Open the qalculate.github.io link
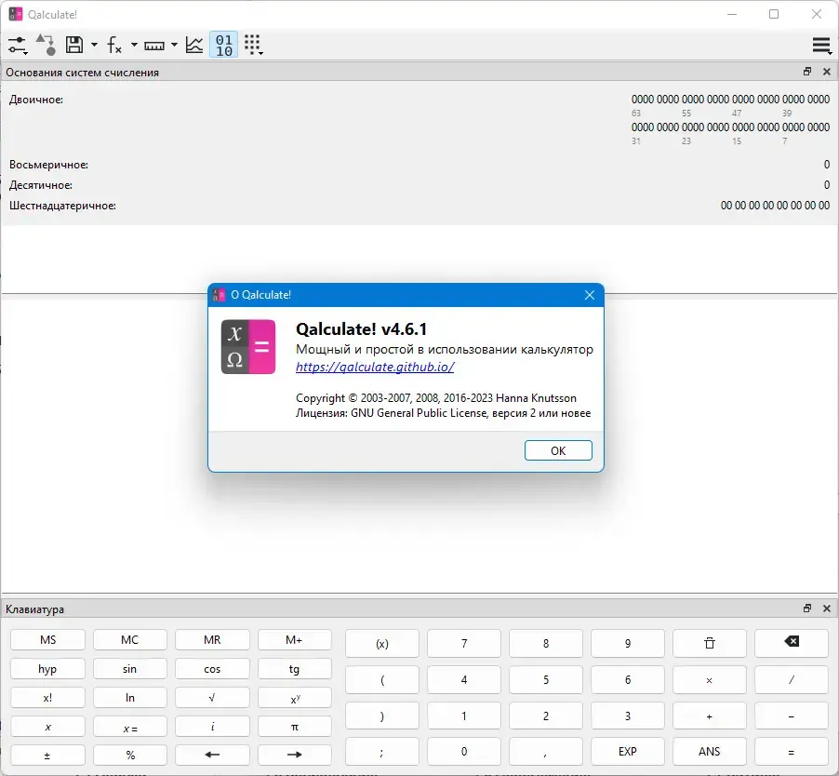This screenshot has width=839, height=776. 375,368
